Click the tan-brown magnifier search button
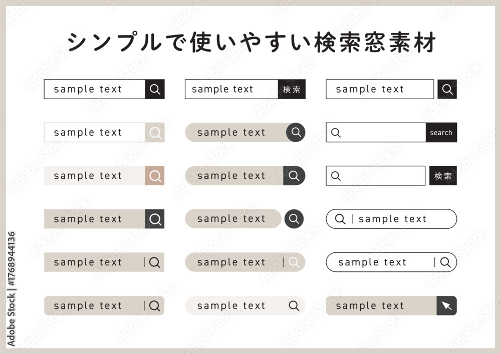 click(x=155, y=176)
